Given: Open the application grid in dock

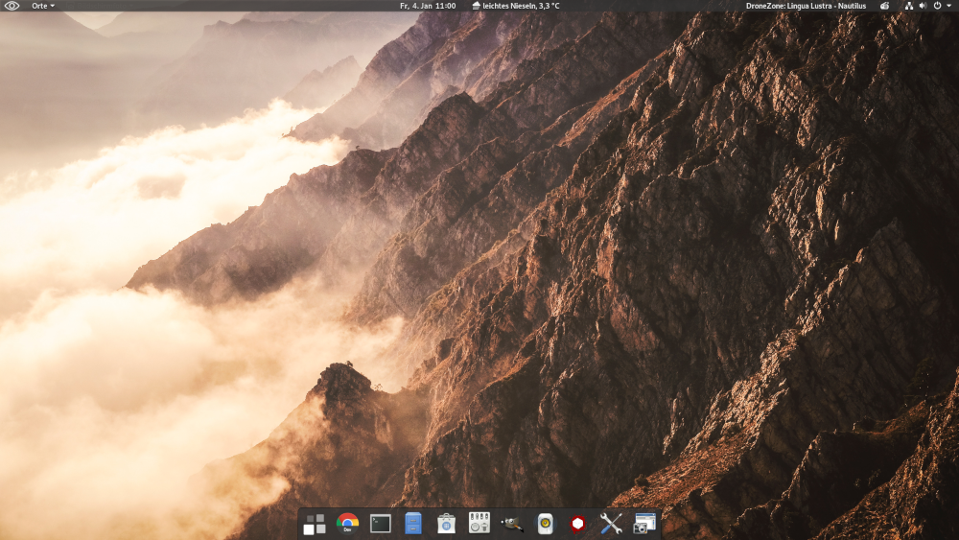Looking at the screenshot, I should point(315,524).
